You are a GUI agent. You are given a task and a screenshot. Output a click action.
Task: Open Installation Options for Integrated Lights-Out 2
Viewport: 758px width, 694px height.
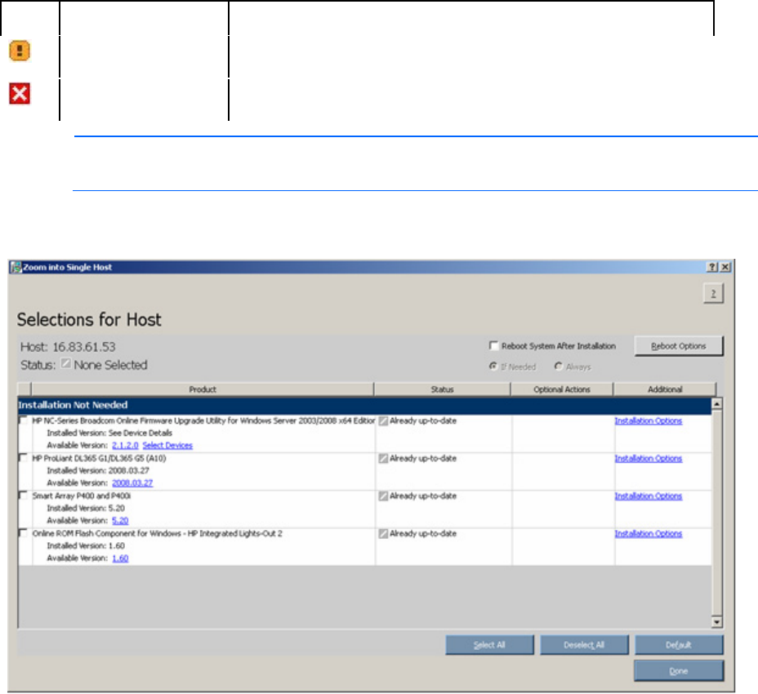pyautogui.click(x=648, y=534)
